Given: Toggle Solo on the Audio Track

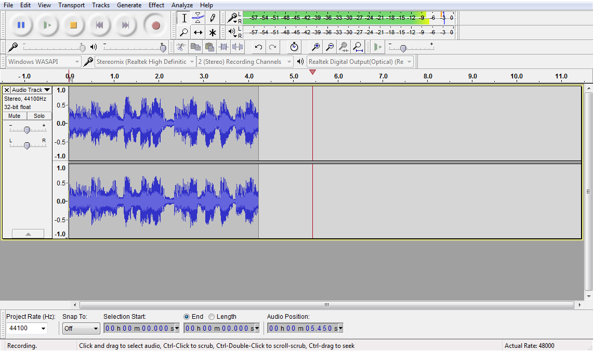Looking at the screenshot, I should pyautogui.click(x=39, y=116).
